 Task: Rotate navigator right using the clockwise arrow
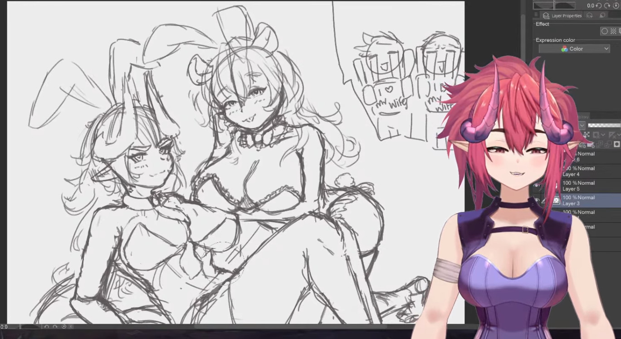pos(608,5)
